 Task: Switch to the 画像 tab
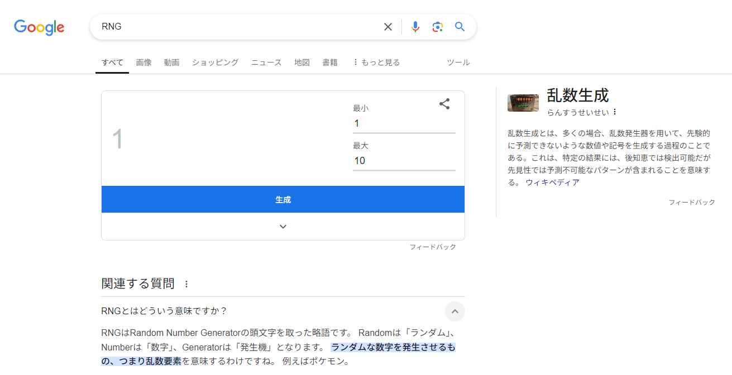[x=143, y=62]
